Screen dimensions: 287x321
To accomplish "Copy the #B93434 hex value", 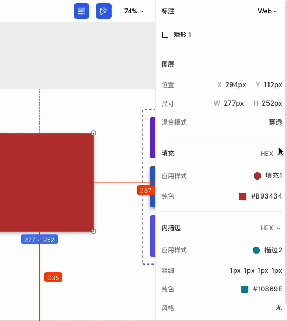I will point(266,196).
